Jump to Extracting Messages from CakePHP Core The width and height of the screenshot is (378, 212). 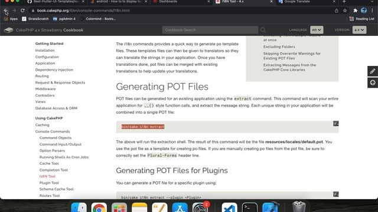pyautogui.click(x=289, y=67)
